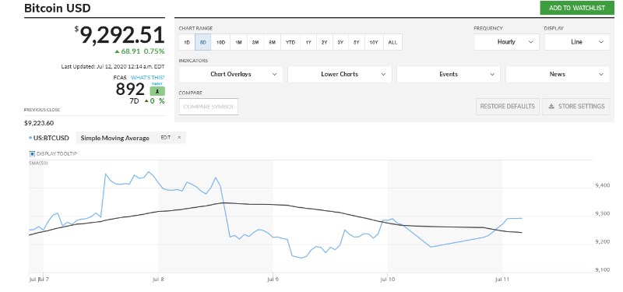Edit the Simple Moving Average settings
The height and width of the screenshot is (292, 623).
[166, 138]
